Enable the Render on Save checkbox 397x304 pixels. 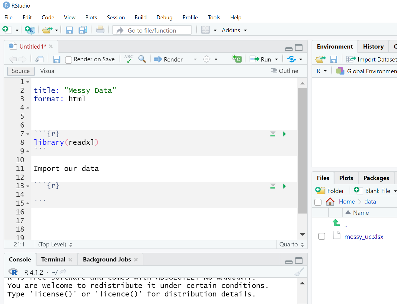click(x=69, y=60)
